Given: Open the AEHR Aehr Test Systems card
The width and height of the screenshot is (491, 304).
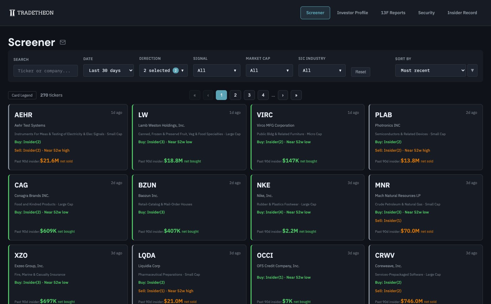Looking at the screenshot, I should (x=68, y=137).
